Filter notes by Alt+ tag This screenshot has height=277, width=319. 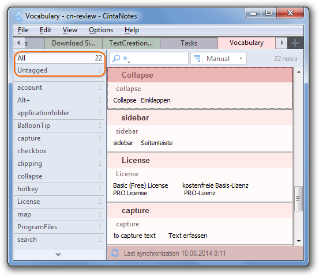[x=59, y=100]
